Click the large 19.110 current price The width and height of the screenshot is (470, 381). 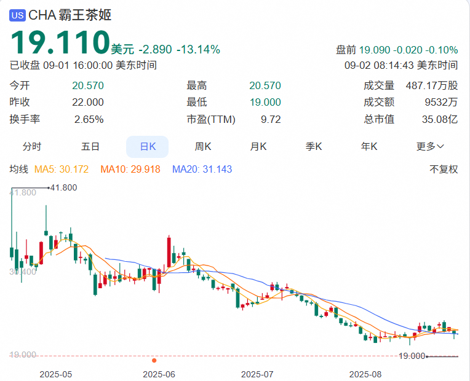(x=59, y=43)
